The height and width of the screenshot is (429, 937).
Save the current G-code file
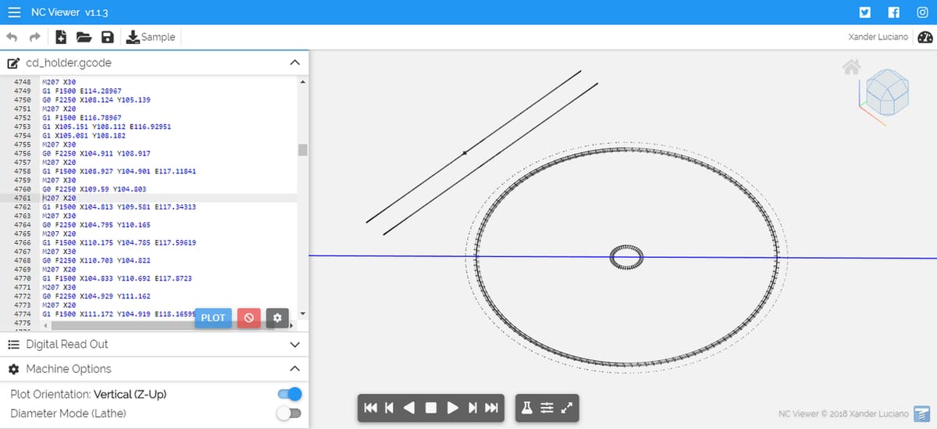click(108, 37)
